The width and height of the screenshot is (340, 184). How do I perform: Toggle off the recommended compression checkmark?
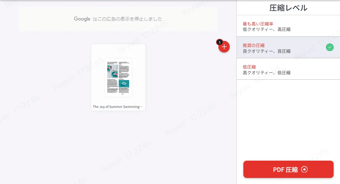(x=330, y=47)
